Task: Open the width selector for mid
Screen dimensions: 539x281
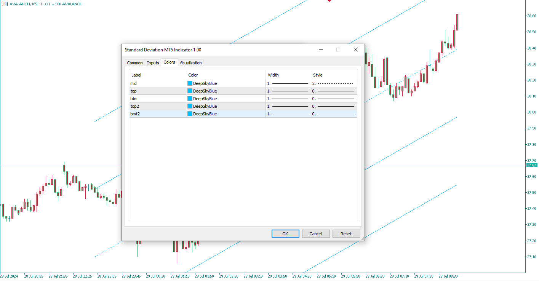Action: tap(288, 83)
